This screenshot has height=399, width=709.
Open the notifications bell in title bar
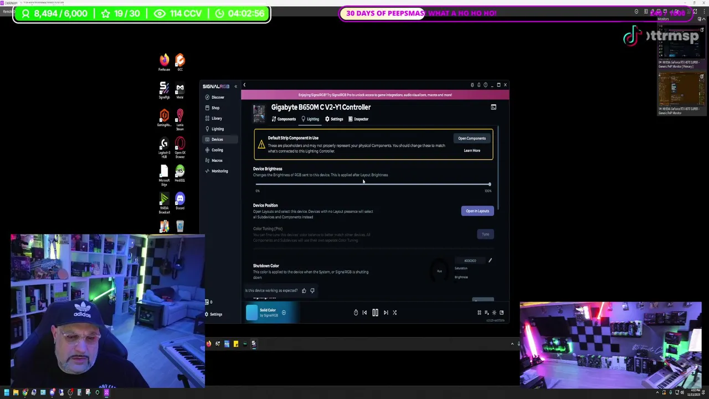click(479, 85)
